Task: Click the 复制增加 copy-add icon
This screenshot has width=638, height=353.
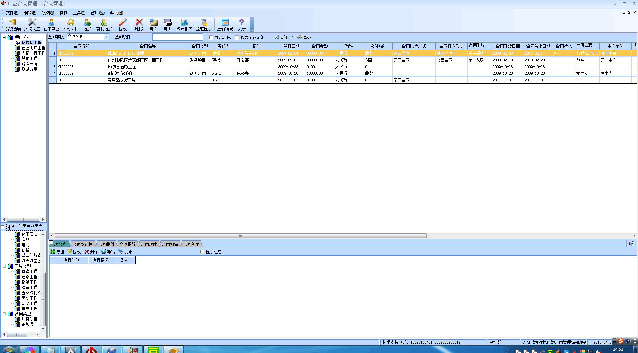Action: tap(104, 25)
